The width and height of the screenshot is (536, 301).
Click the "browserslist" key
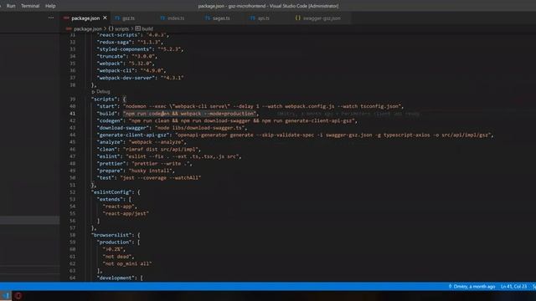tap(111, 235)
